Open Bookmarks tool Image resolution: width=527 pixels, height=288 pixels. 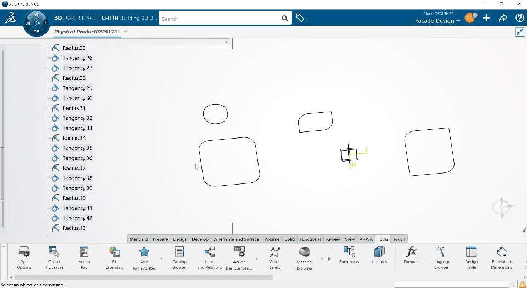[x=349, y=255]
